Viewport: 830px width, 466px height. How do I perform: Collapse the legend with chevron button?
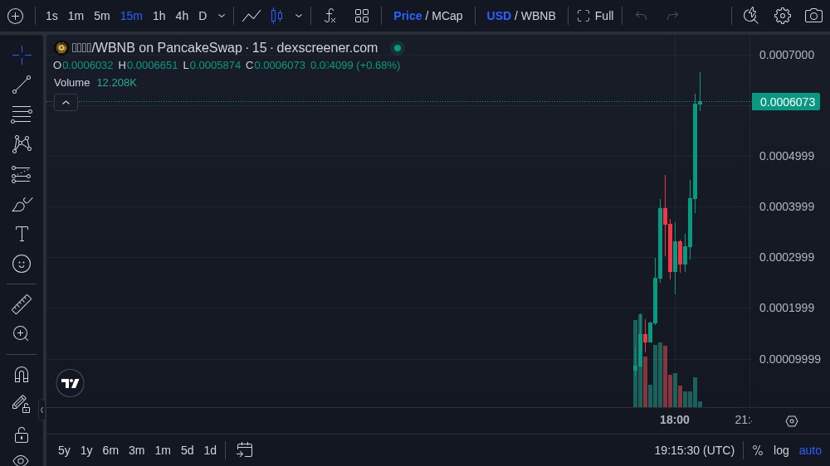[66, 103]
